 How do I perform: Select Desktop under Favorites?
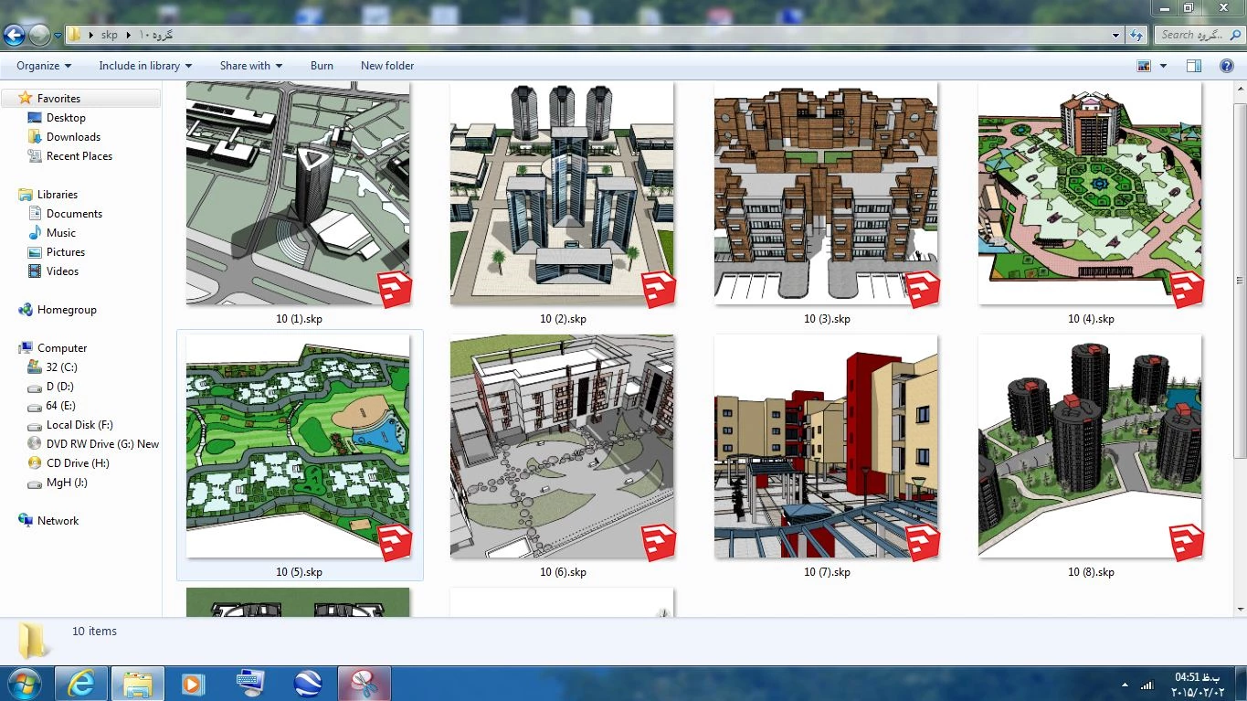click(66, 118)
